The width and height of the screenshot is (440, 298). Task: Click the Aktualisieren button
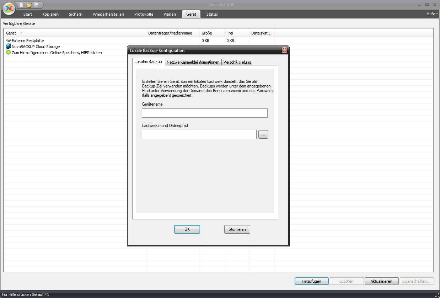381,281
